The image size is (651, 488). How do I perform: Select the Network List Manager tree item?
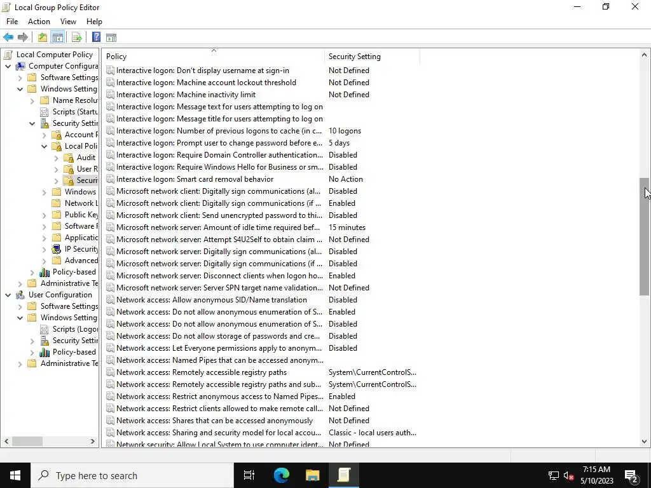(x=81, y=203)
